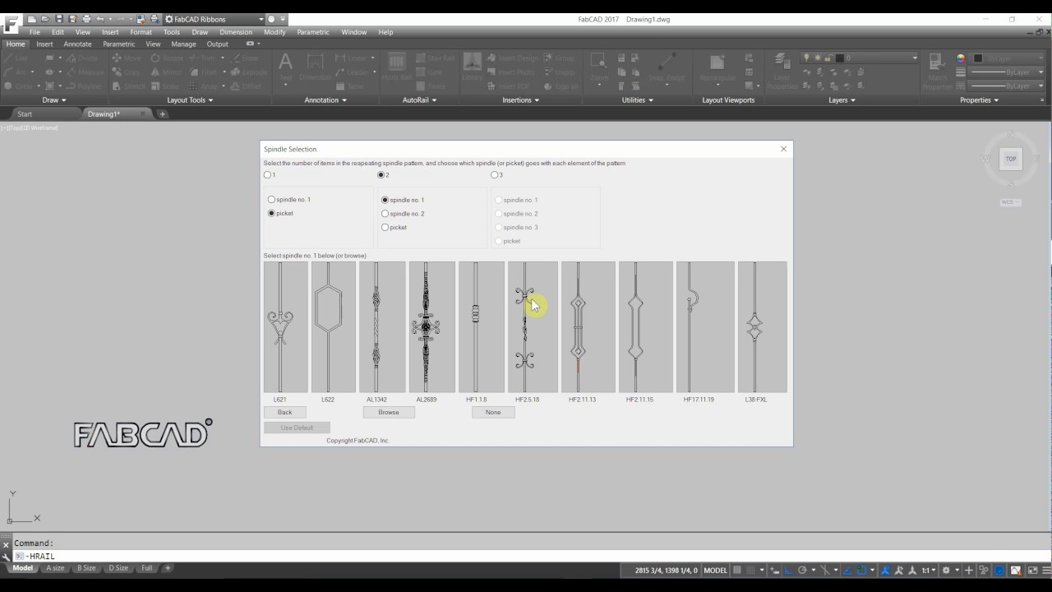Image resolution: width=1052 pixels, height=592 pixels.
Task: Click the command line input field
Action: pyautogui.click(x=526, y=557)
